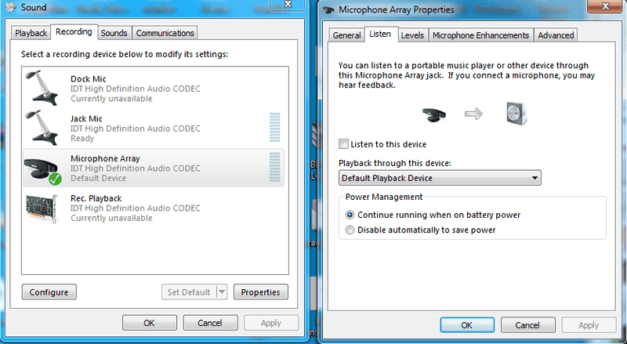Choose Disable automatically to save power

350,230
